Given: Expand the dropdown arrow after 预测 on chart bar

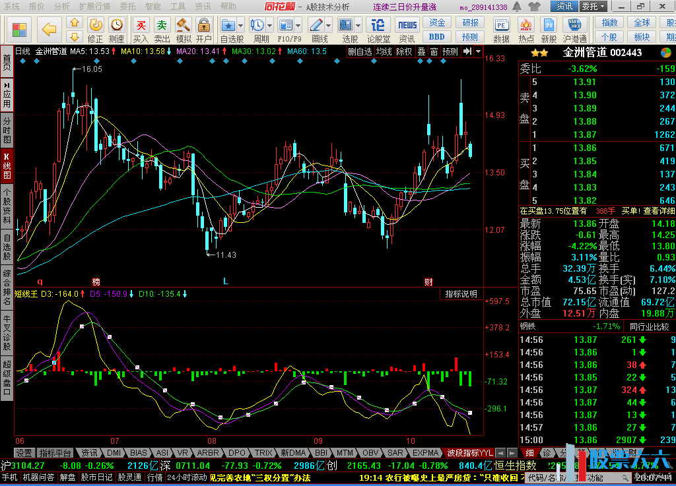Looking at the screenshot, I should click(478, 51).
